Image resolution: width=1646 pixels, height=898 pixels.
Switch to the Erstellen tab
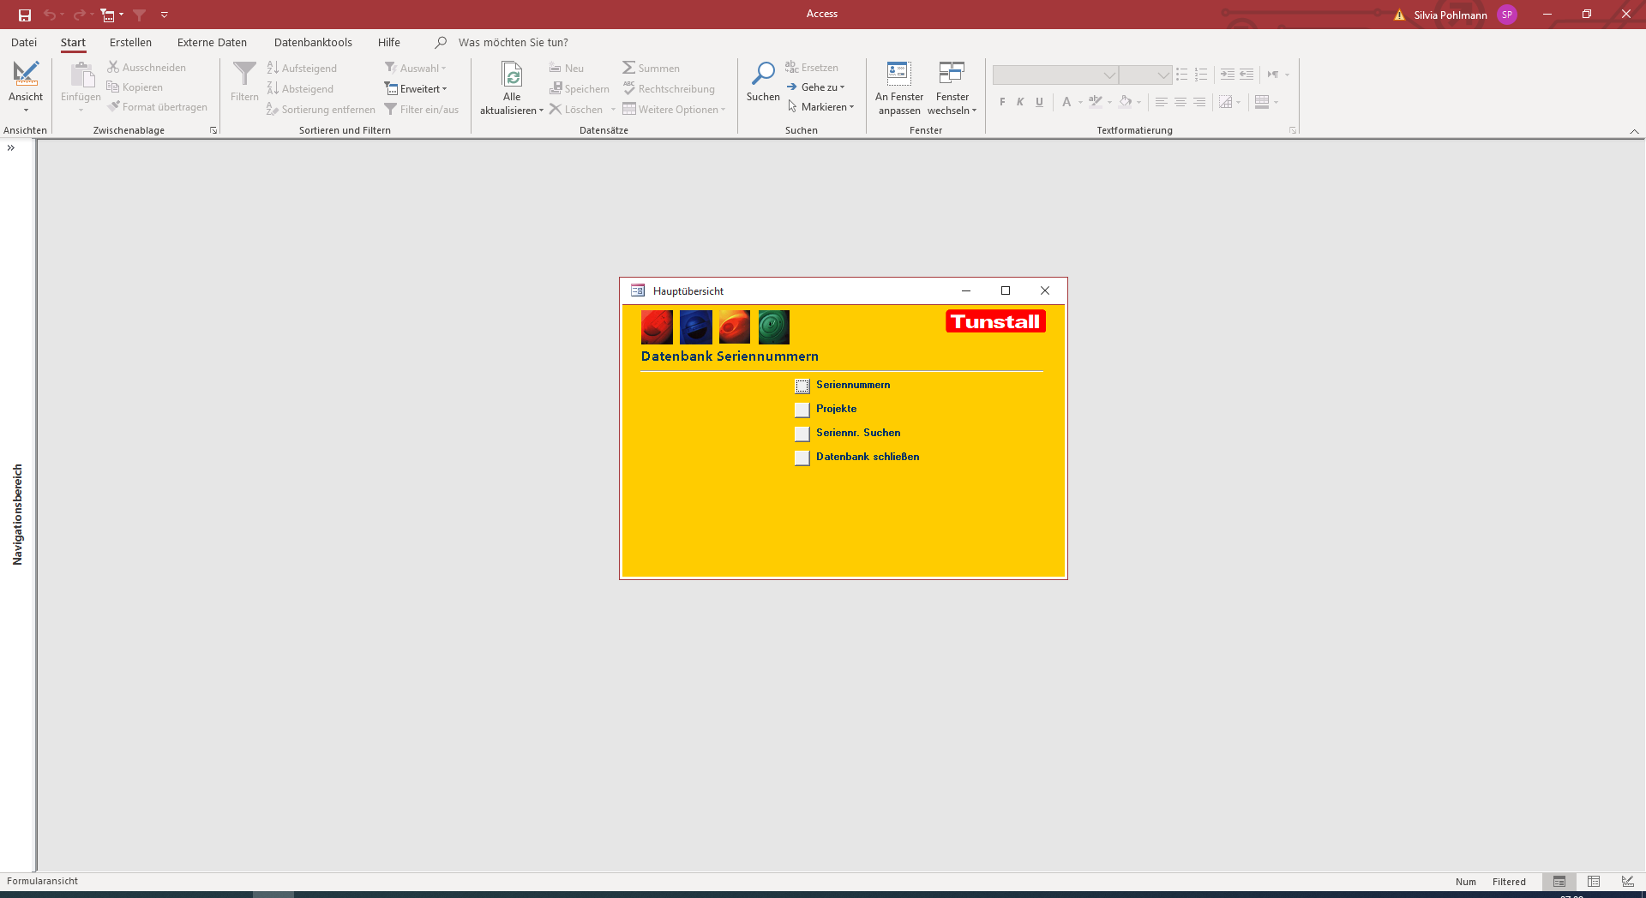click(x=130, y=42)
